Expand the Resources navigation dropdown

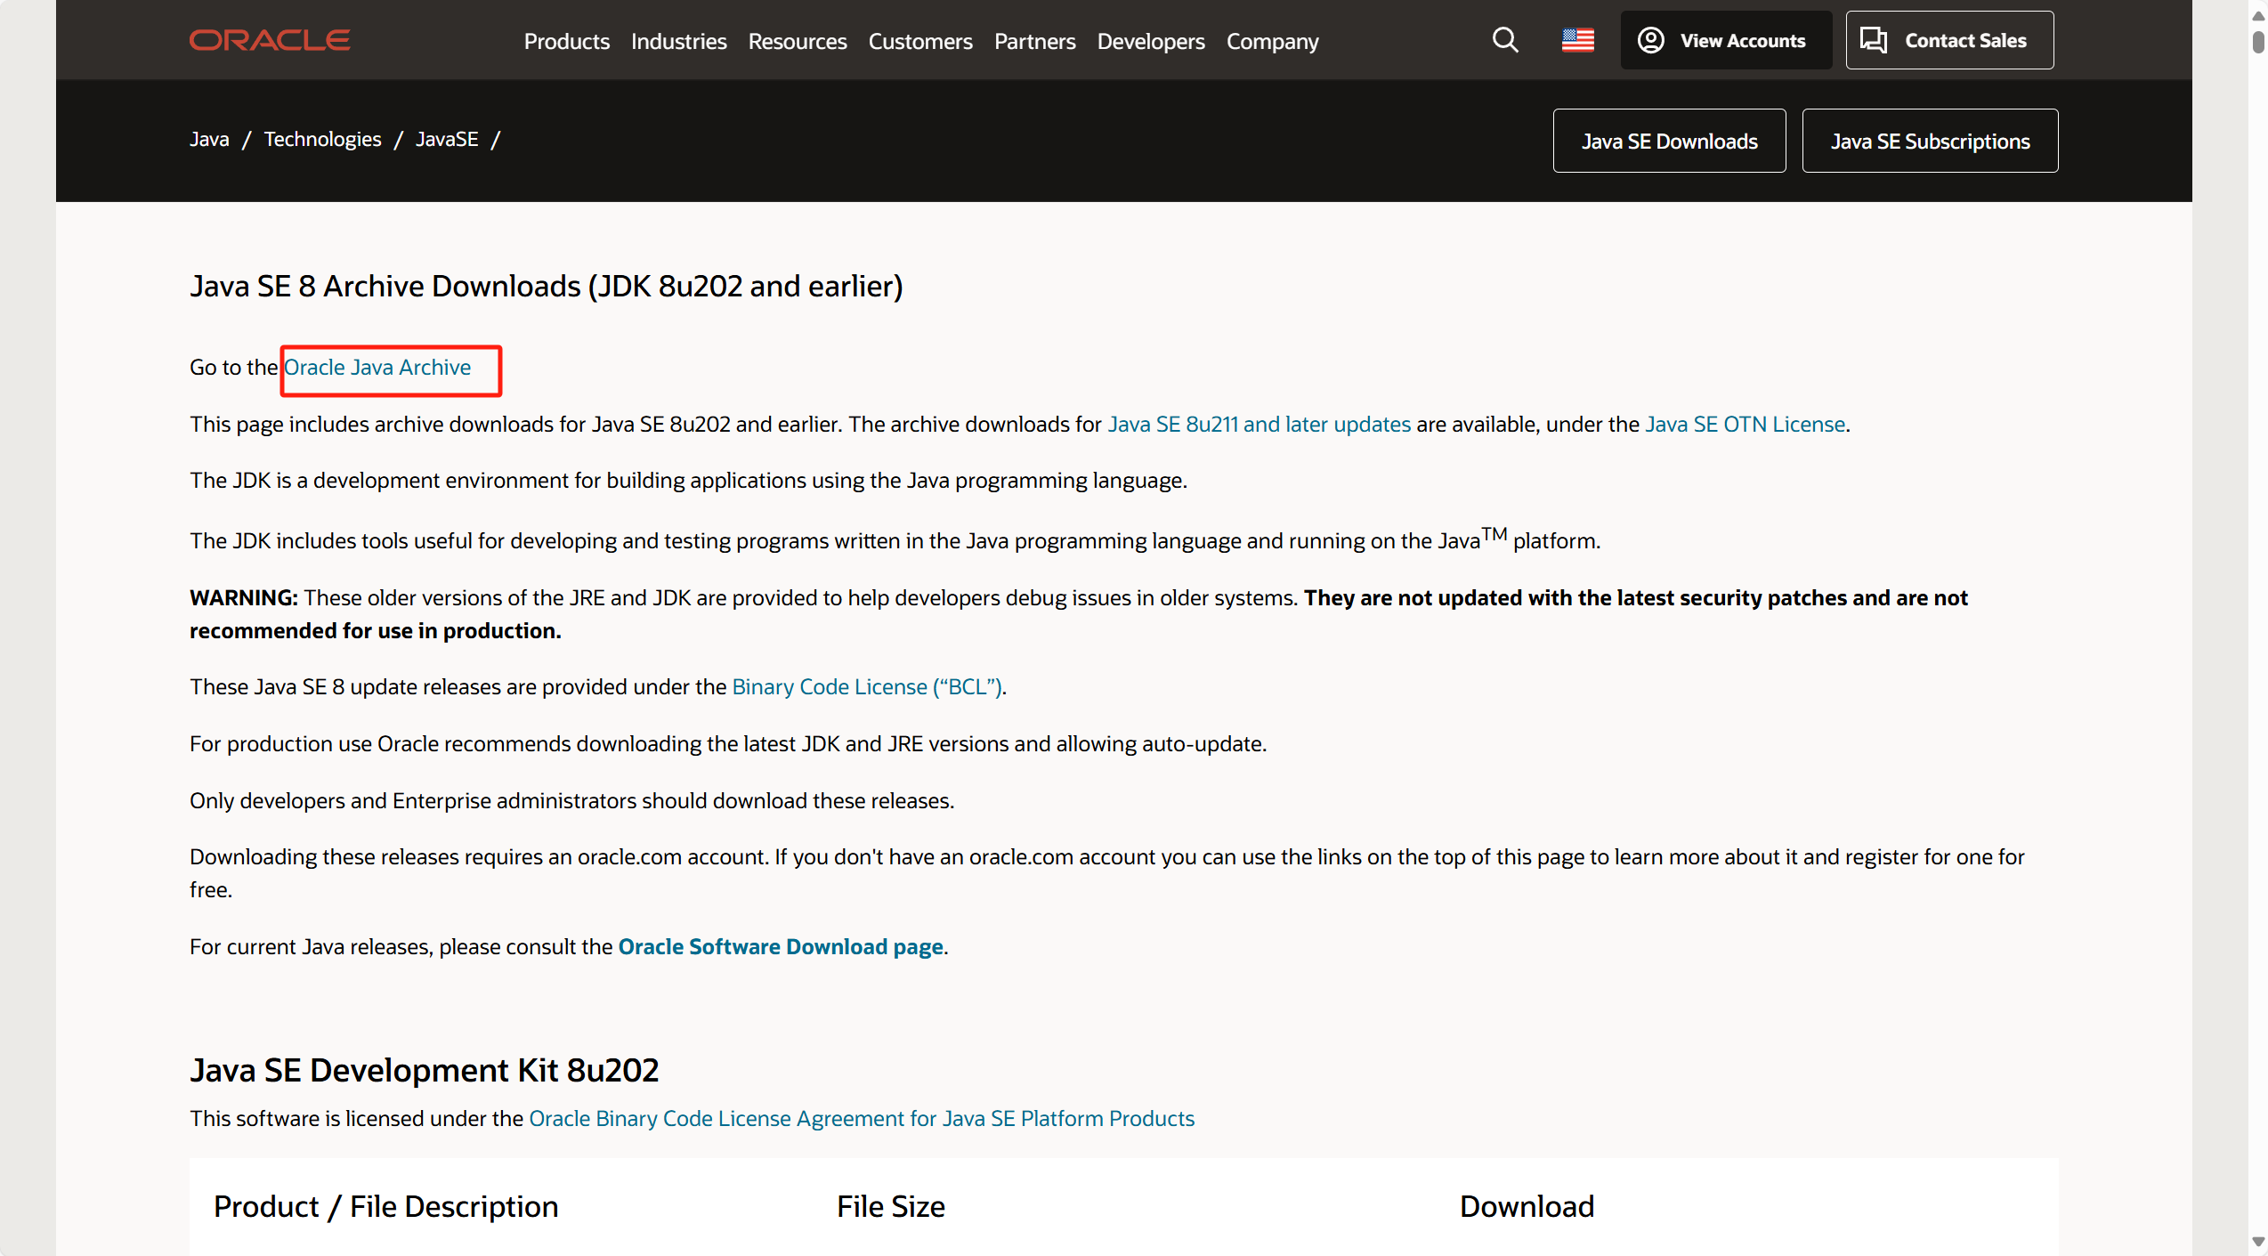(797, 41)
